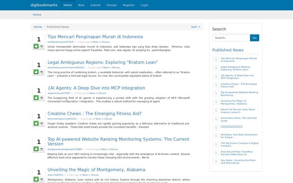Image resolution: width=293 pixels, height=183 pixels.
Task: Open sidebar link "Creatine Chews : The Emerging Fitness Aid?"
Action: pyautogui.click(x=238, y=85)
